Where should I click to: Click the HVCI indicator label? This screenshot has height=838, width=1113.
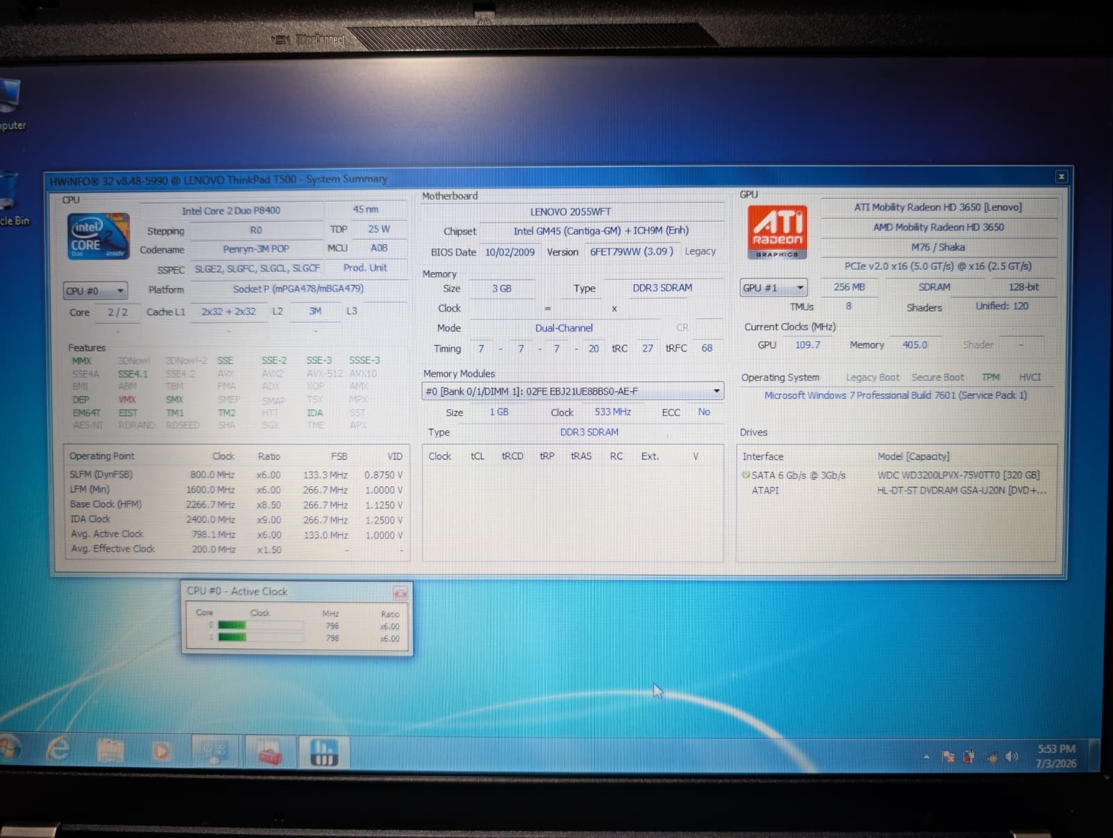pyautogui.click(x=1030, y=377)
